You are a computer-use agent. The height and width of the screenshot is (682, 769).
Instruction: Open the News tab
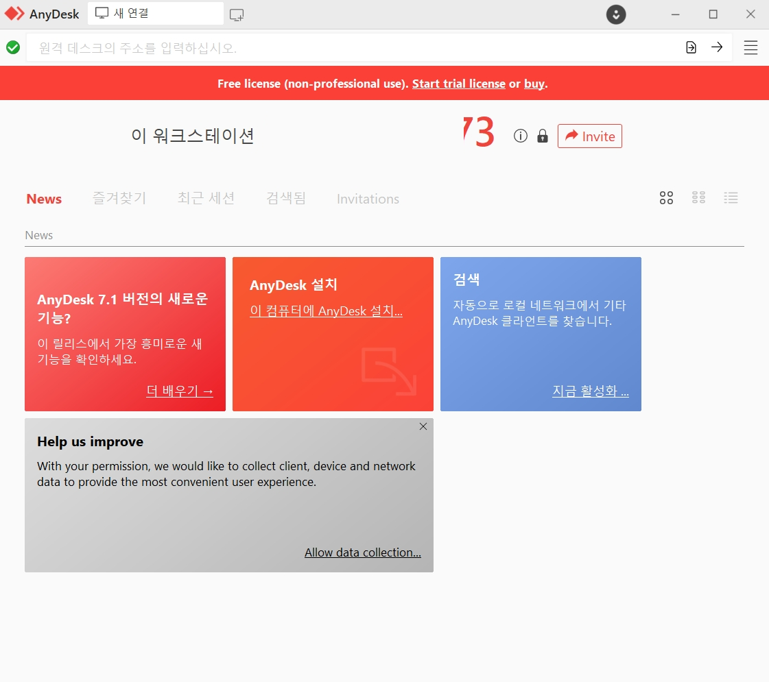[x=44, y=199]
